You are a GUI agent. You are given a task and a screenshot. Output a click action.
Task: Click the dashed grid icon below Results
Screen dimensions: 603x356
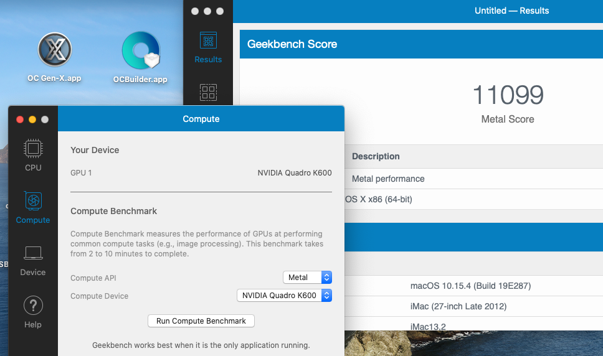[208, 92]
